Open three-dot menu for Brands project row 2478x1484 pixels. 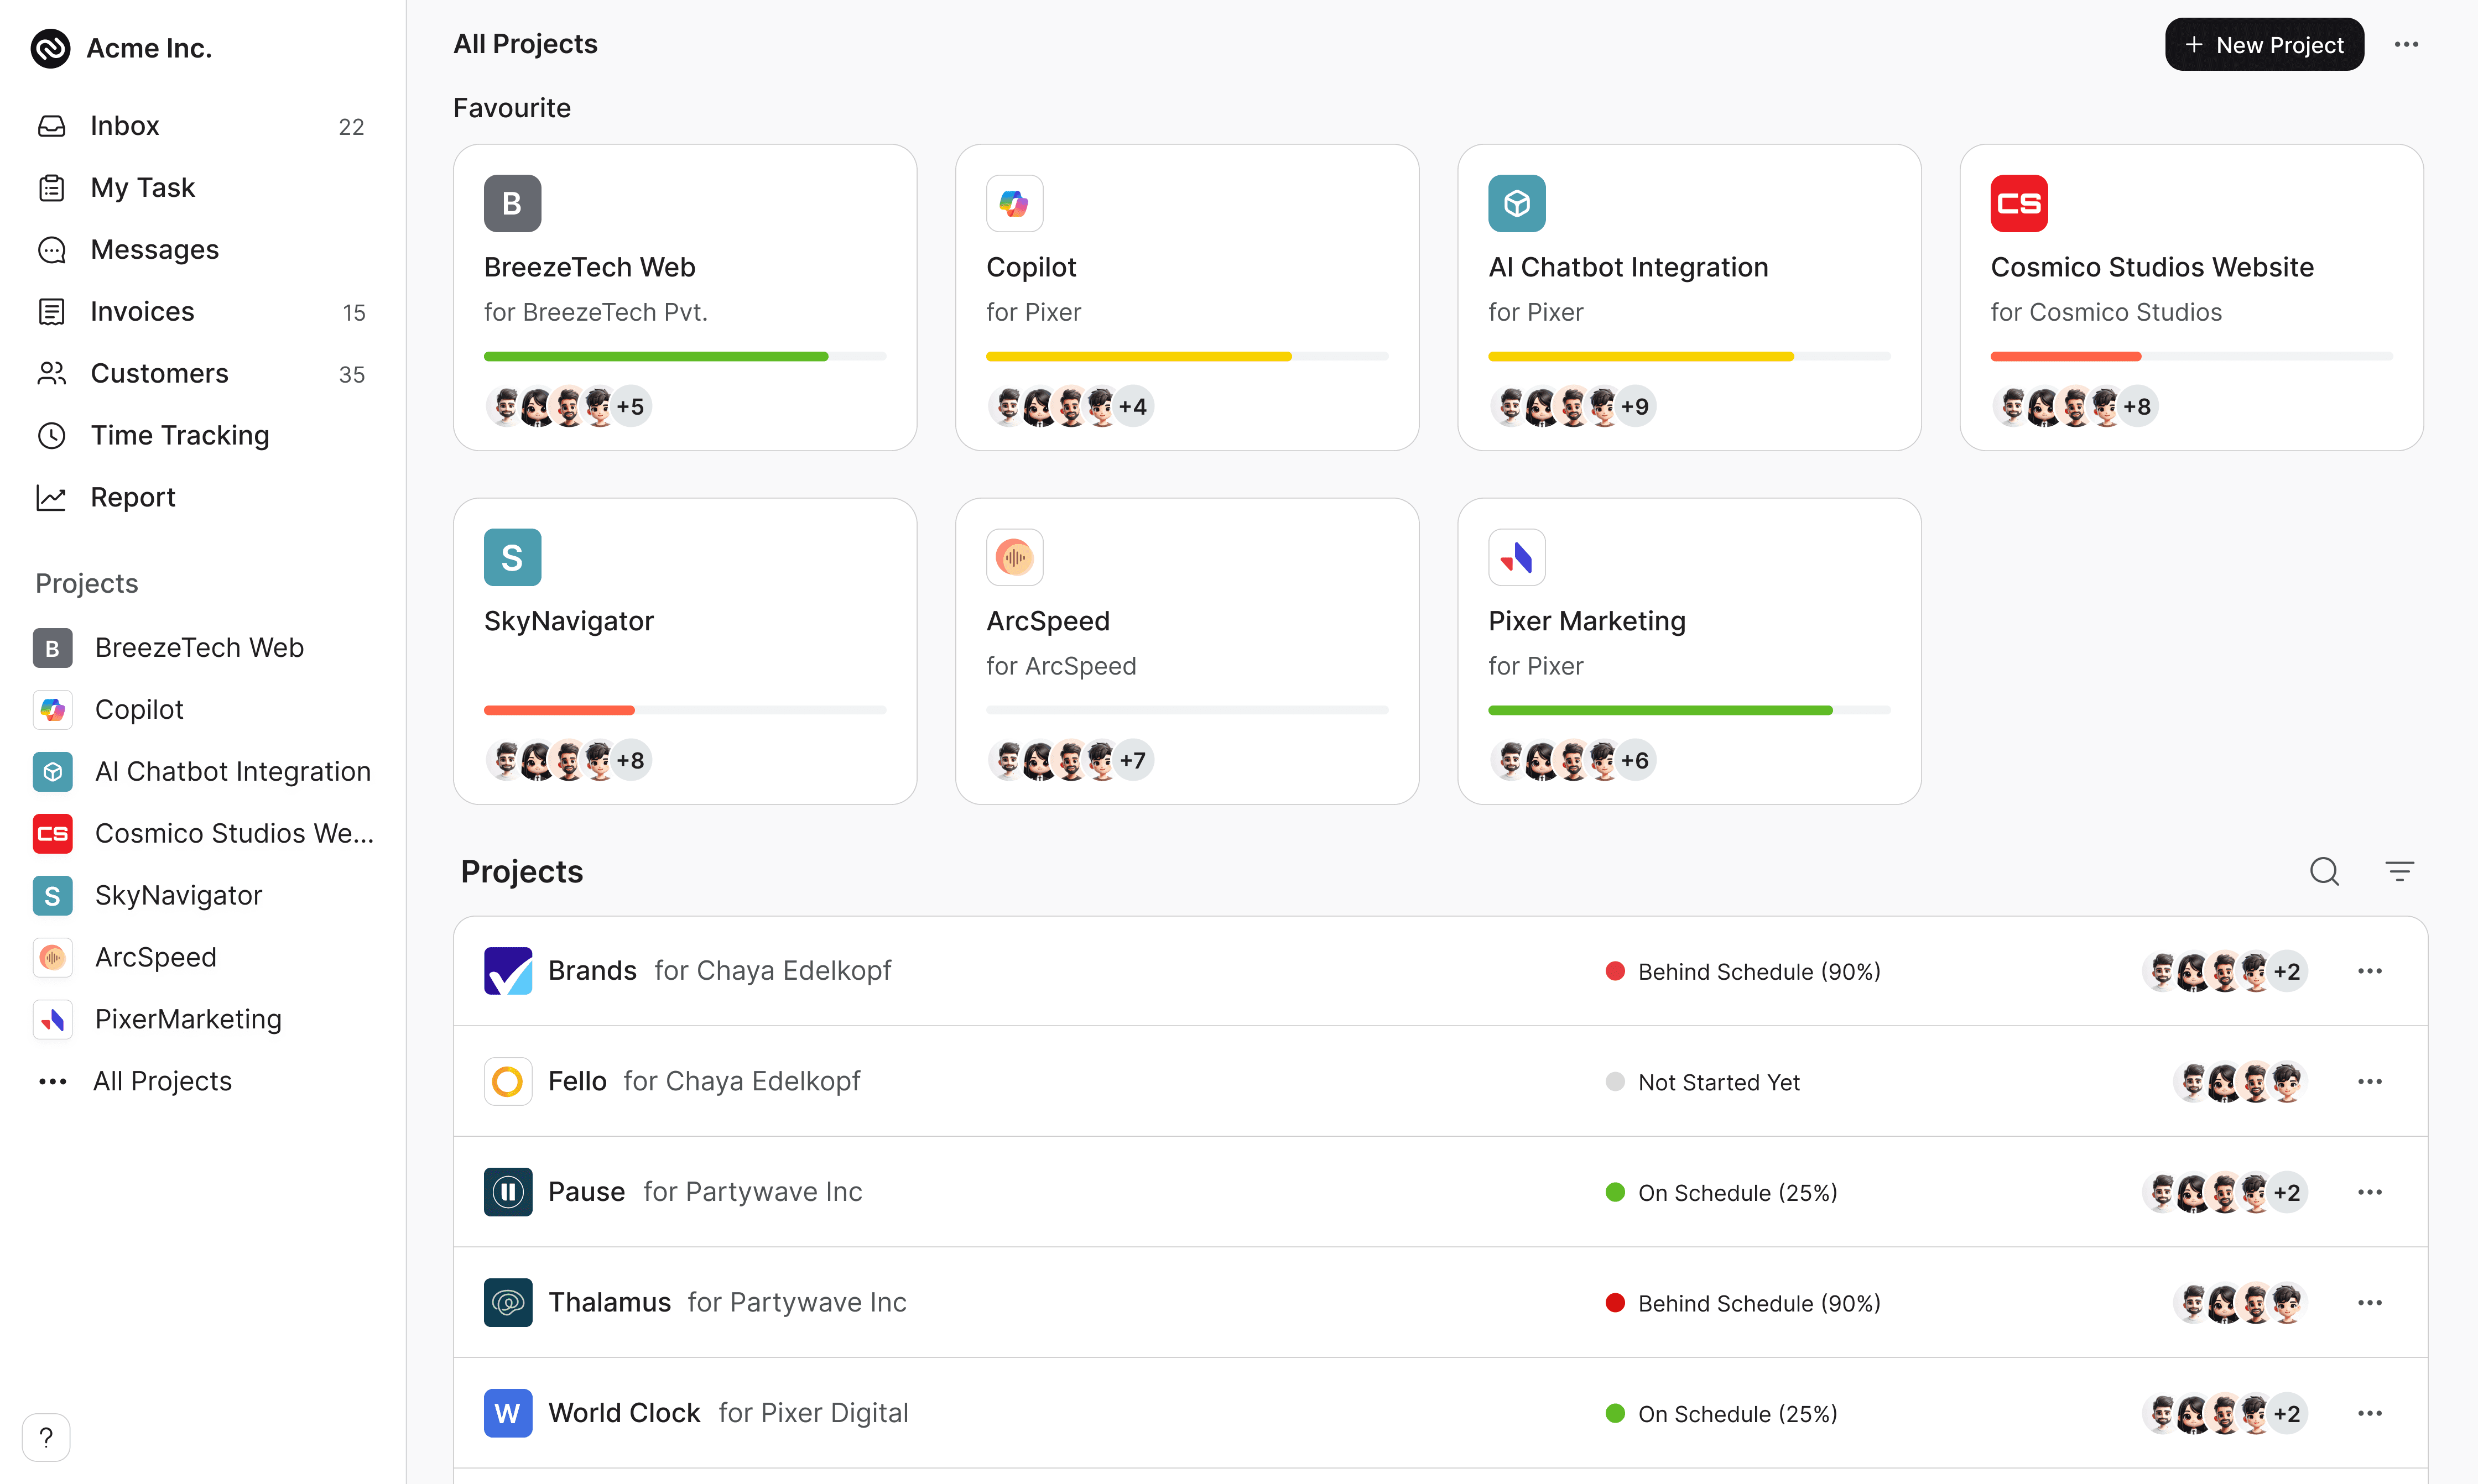tap(2369, 971)
